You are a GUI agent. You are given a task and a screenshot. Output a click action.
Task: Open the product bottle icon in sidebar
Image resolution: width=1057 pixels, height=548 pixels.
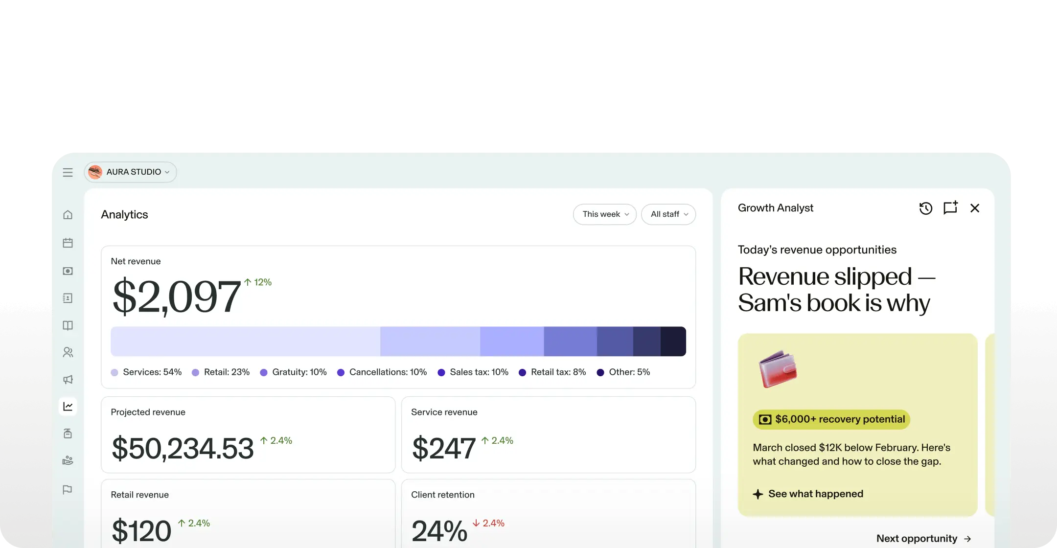pos(68,433)
